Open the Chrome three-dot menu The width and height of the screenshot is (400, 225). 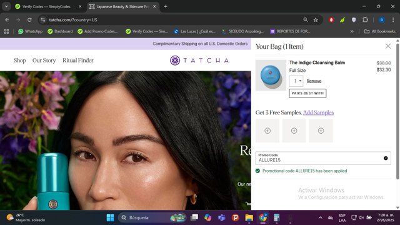393,19
